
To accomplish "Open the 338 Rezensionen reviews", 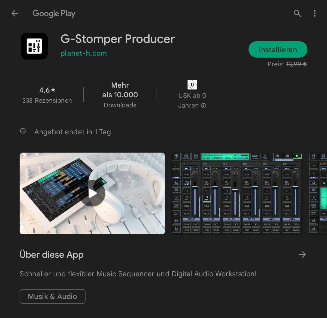I will pos(47,100).
